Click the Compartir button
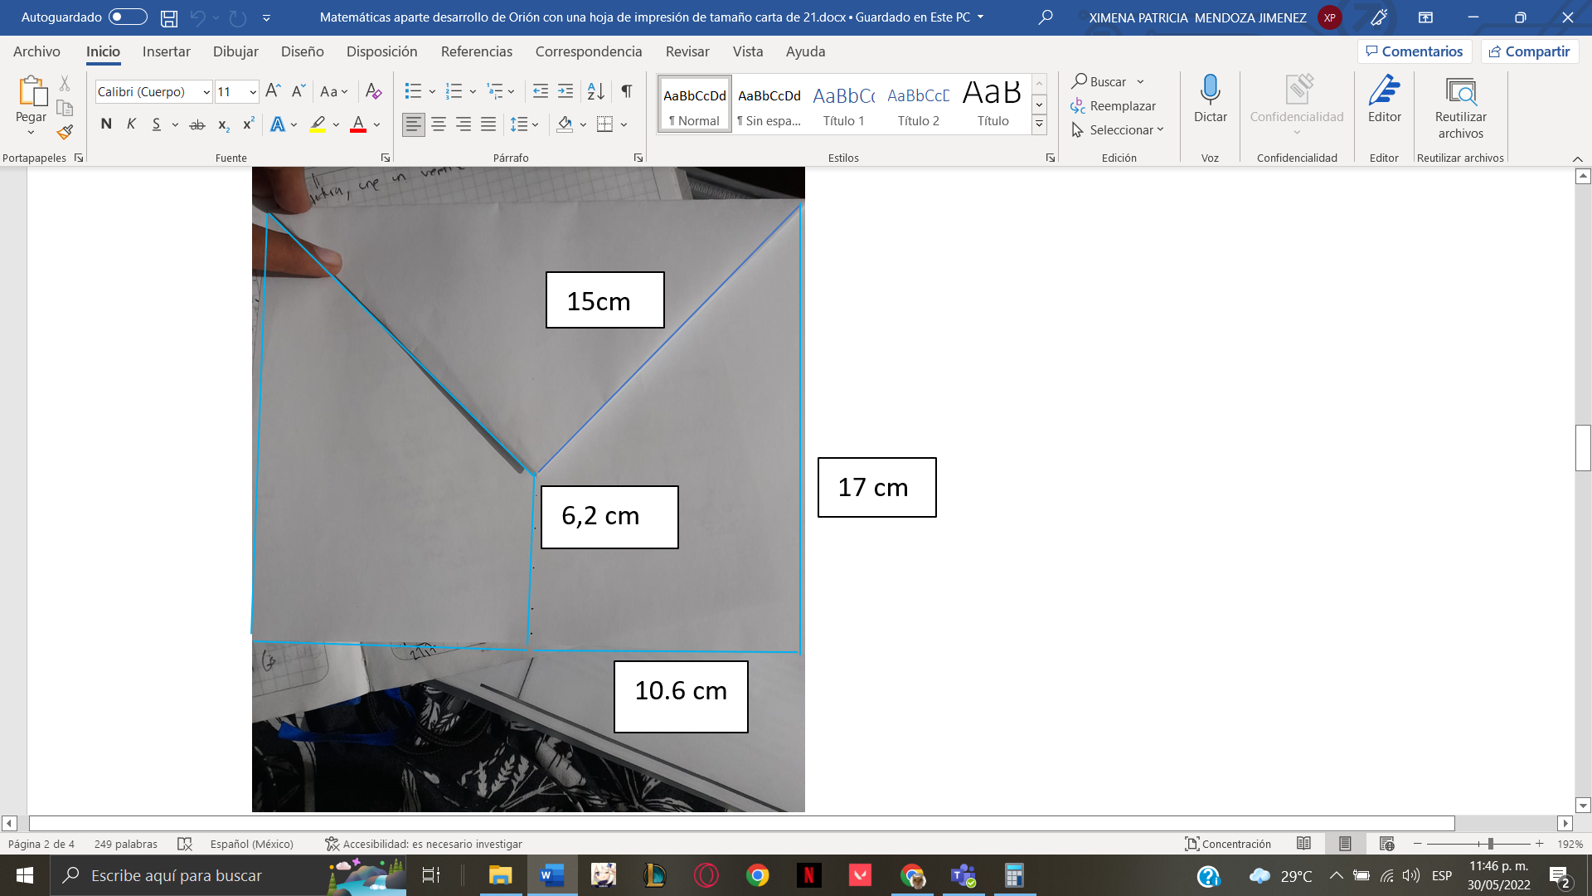 (1530, 51)
